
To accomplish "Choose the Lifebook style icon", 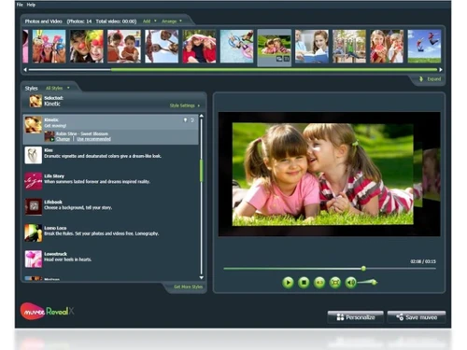I will pyautogui.click(x=34, y=206).
